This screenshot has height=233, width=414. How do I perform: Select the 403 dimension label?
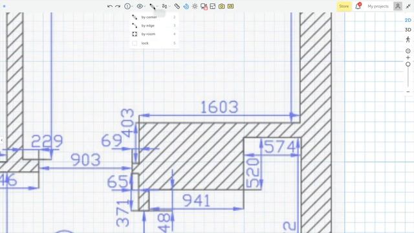coord(127,123)
